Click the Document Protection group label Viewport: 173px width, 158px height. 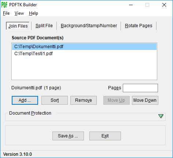pyautogui.click(x=30, y=113)
